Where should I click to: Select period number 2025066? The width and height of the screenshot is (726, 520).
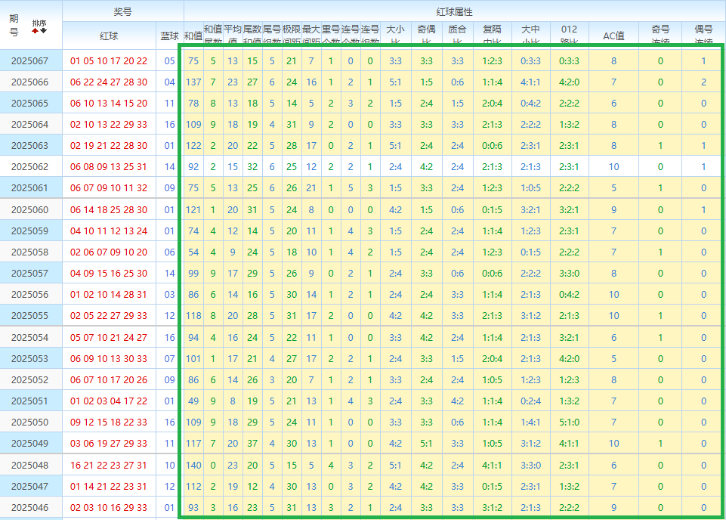(x=29, y=82)
